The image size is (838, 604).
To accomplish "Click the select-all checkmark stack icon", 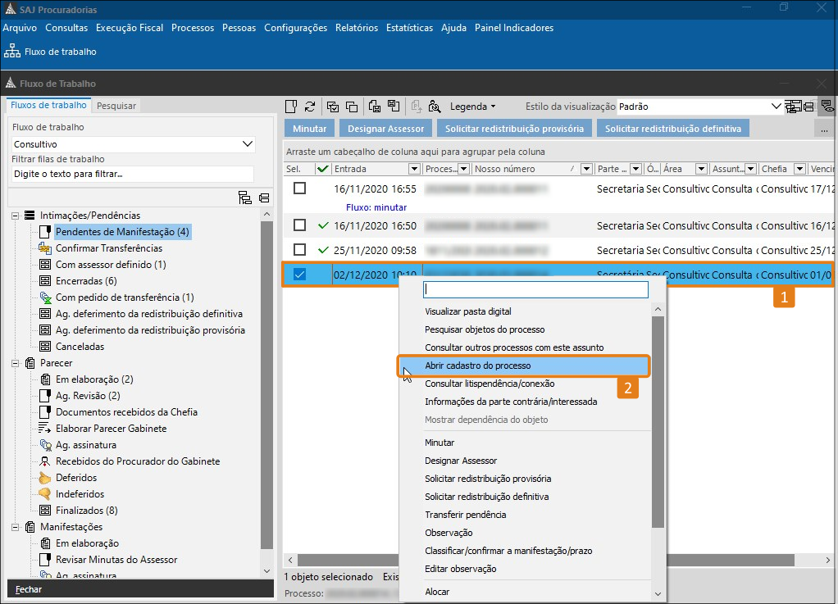I will pos(333,107).
